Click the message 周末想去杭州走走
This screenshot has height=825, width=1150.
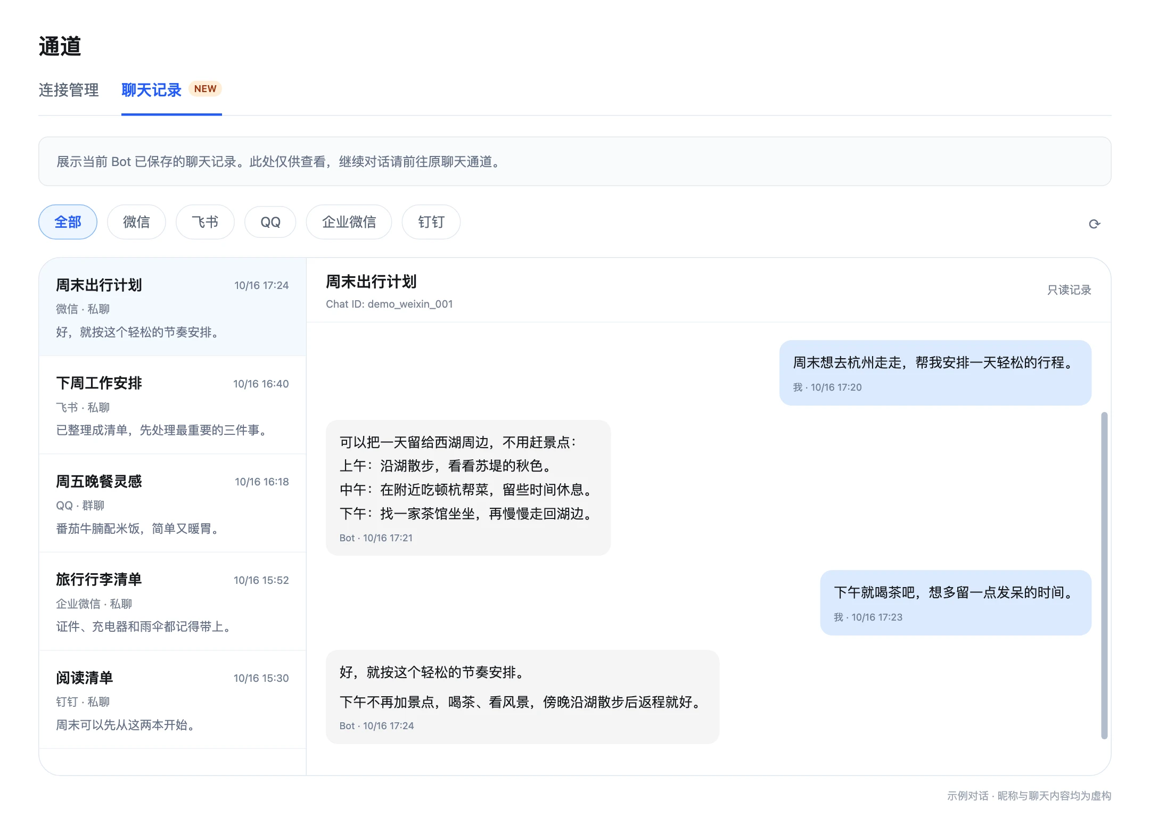[x=935, y=373]
